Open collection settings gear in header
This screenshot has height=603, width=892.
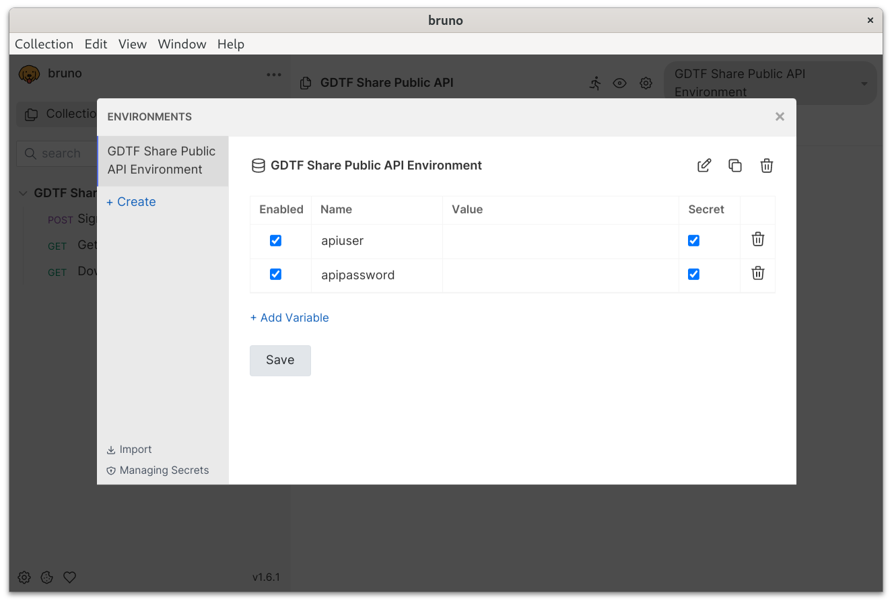646,83
